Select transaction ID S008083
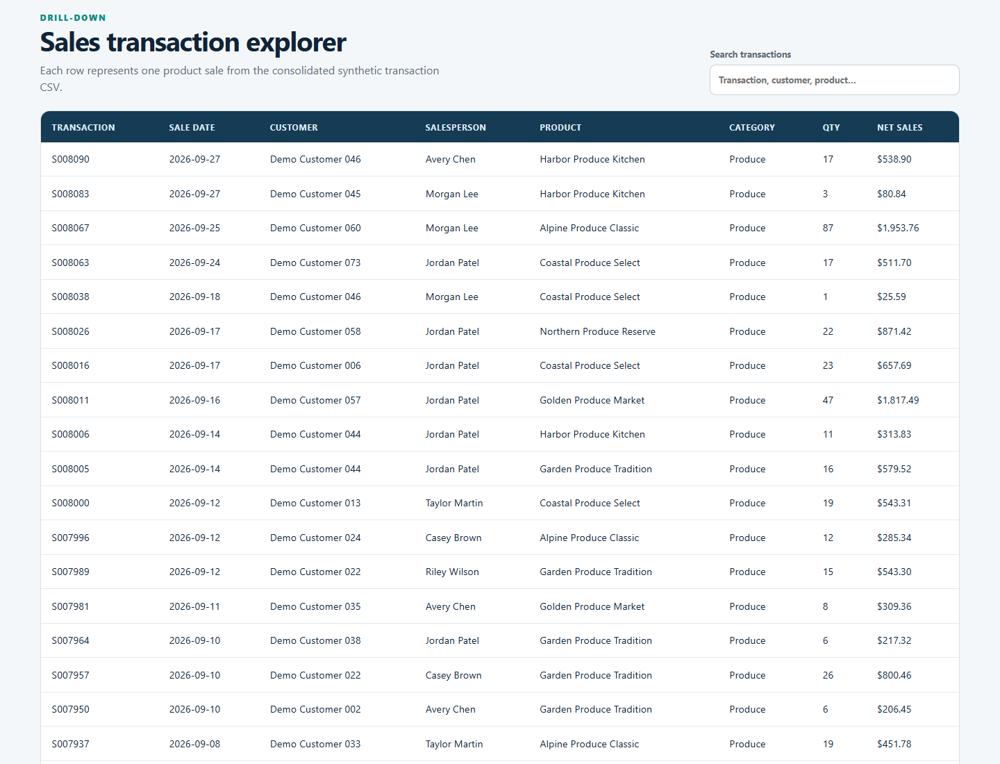 [70, 194]
